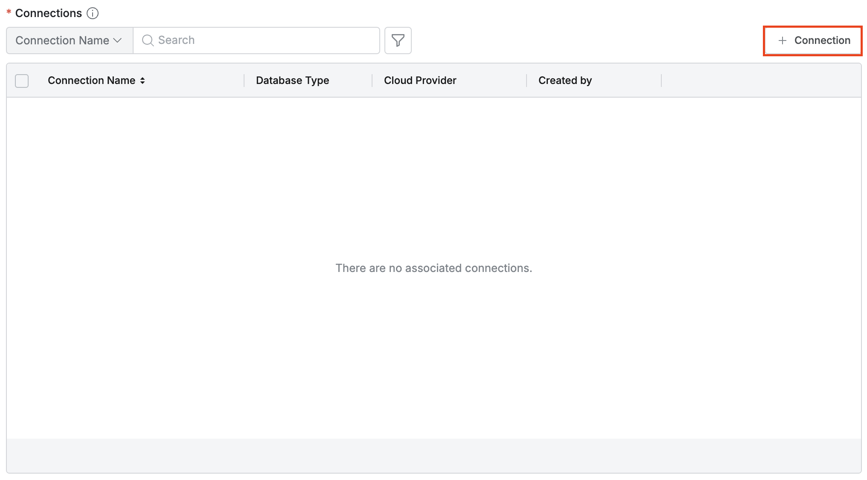The height and width of the screenshot is (480, 867).
Task: Click the Connections info icon
Action: click(x=93, y=13)
